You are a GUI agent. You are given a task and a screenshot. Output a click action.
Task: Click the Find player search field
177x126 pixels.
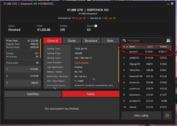click(x=142, y=41)
